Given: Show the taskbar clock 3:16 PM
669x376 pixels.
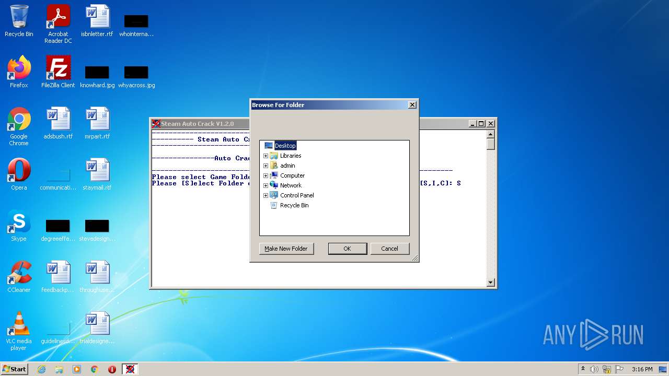Looking at the screenshot, I should coord(642,369).
